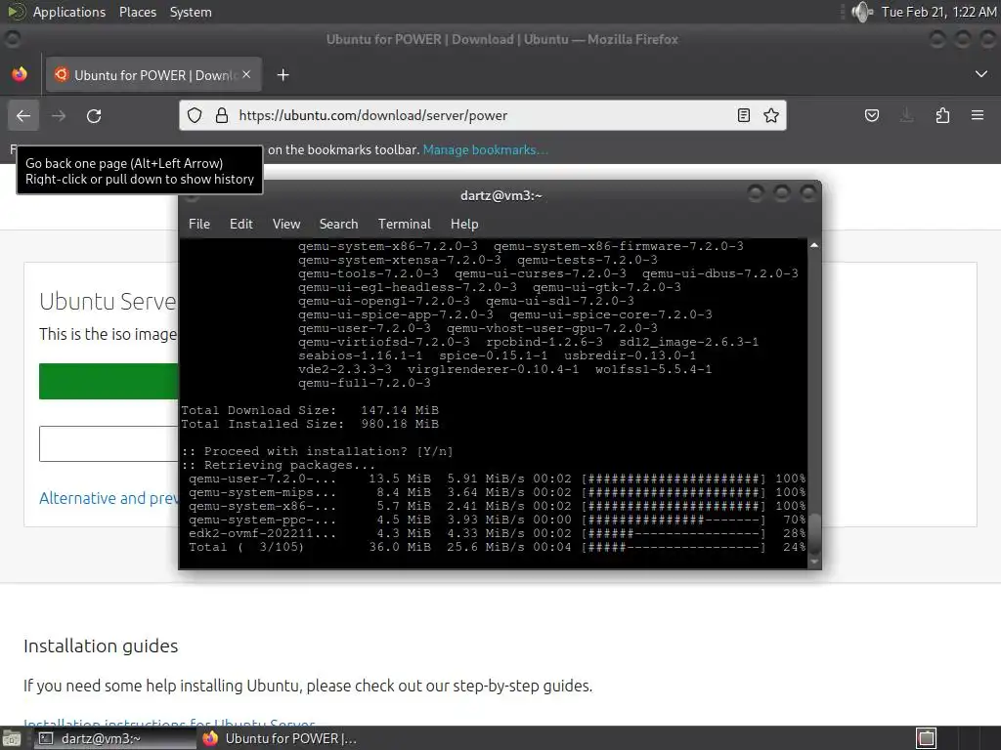
Task: Toggle reader view in address bar
Action: pyautogui.click(x=744, y=115)
